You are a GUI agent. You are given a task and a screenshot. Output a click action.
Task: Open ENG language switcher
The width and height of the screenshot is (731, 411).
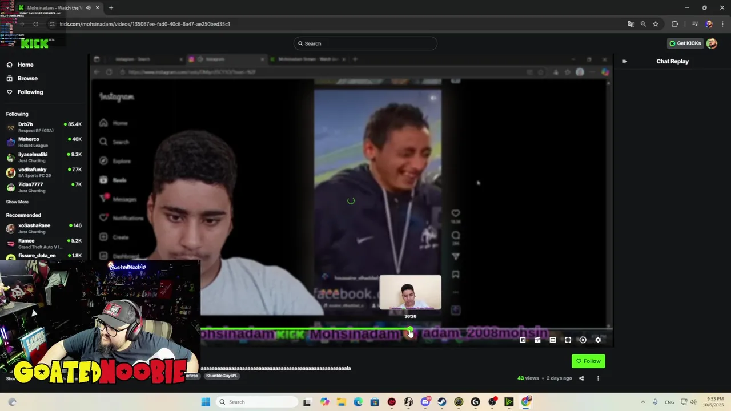click(669, 402)
